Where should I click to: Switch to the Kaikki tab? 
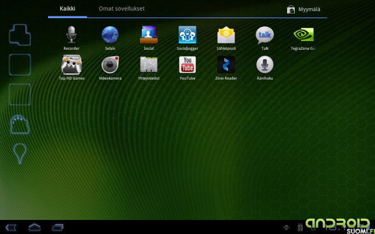(x=67, y=9)
